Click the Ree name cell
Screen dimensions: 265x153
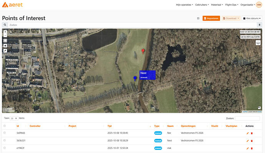tap(169, 133)
